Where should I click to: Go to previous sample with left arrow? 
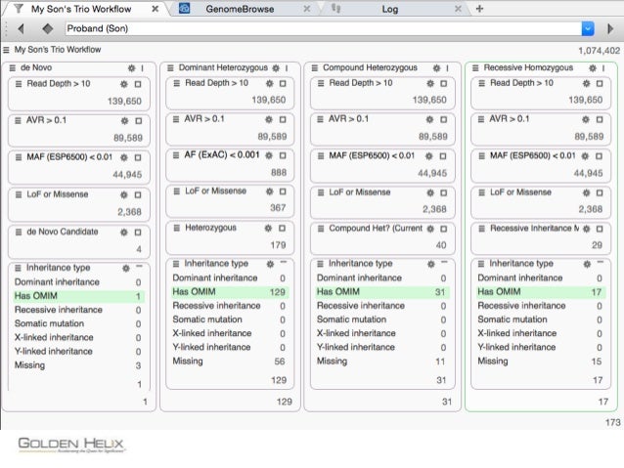(22, 28)
